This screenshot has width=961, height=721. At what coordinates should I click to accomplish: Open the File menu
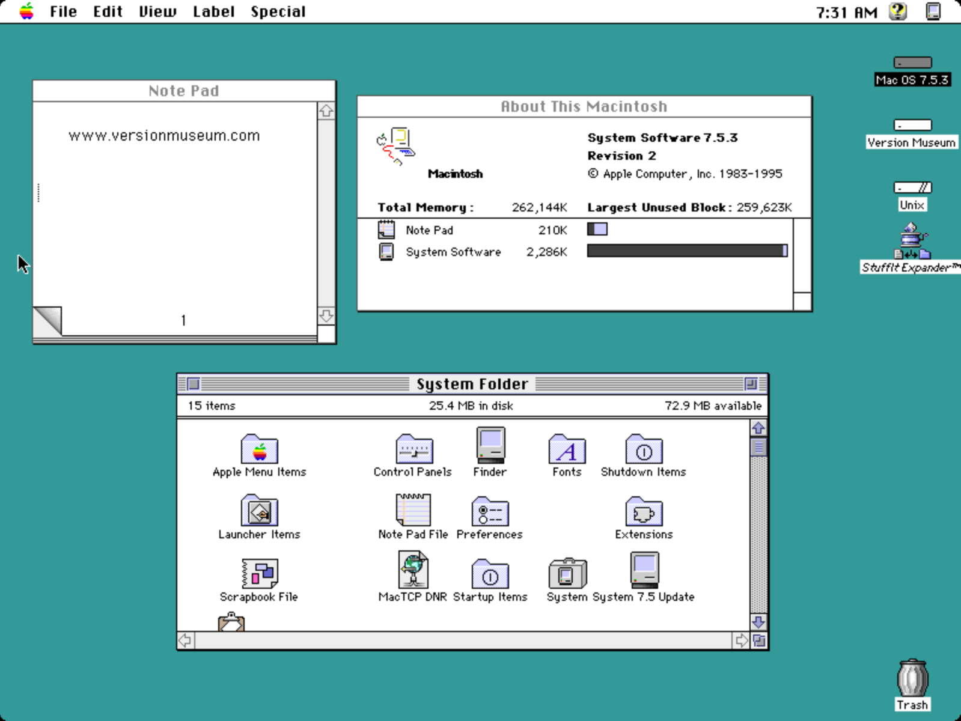pos(63,11)
